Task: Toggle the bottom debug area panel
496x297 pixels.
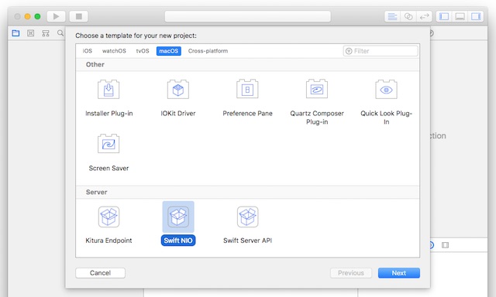Action: tap(460, 16)
